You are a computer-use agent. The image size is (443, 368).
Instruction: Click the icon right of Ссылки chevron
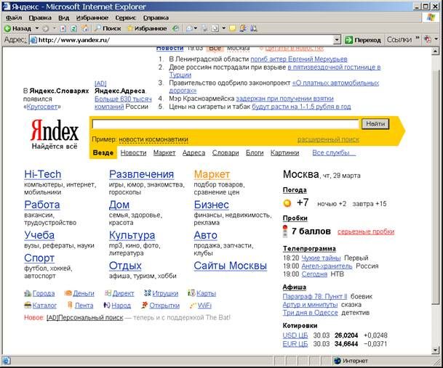428,39
